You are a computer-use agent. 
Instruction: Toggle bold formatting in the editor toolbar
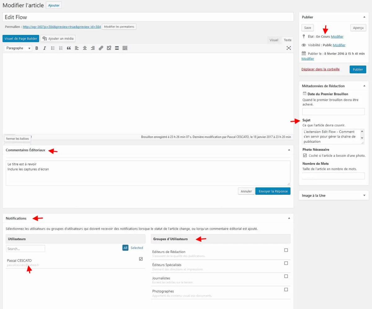pyautogui.click(x=37, y=48)
